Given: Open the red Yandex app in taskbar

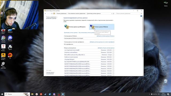Looking at the screenshot, I should coord(41,94).
